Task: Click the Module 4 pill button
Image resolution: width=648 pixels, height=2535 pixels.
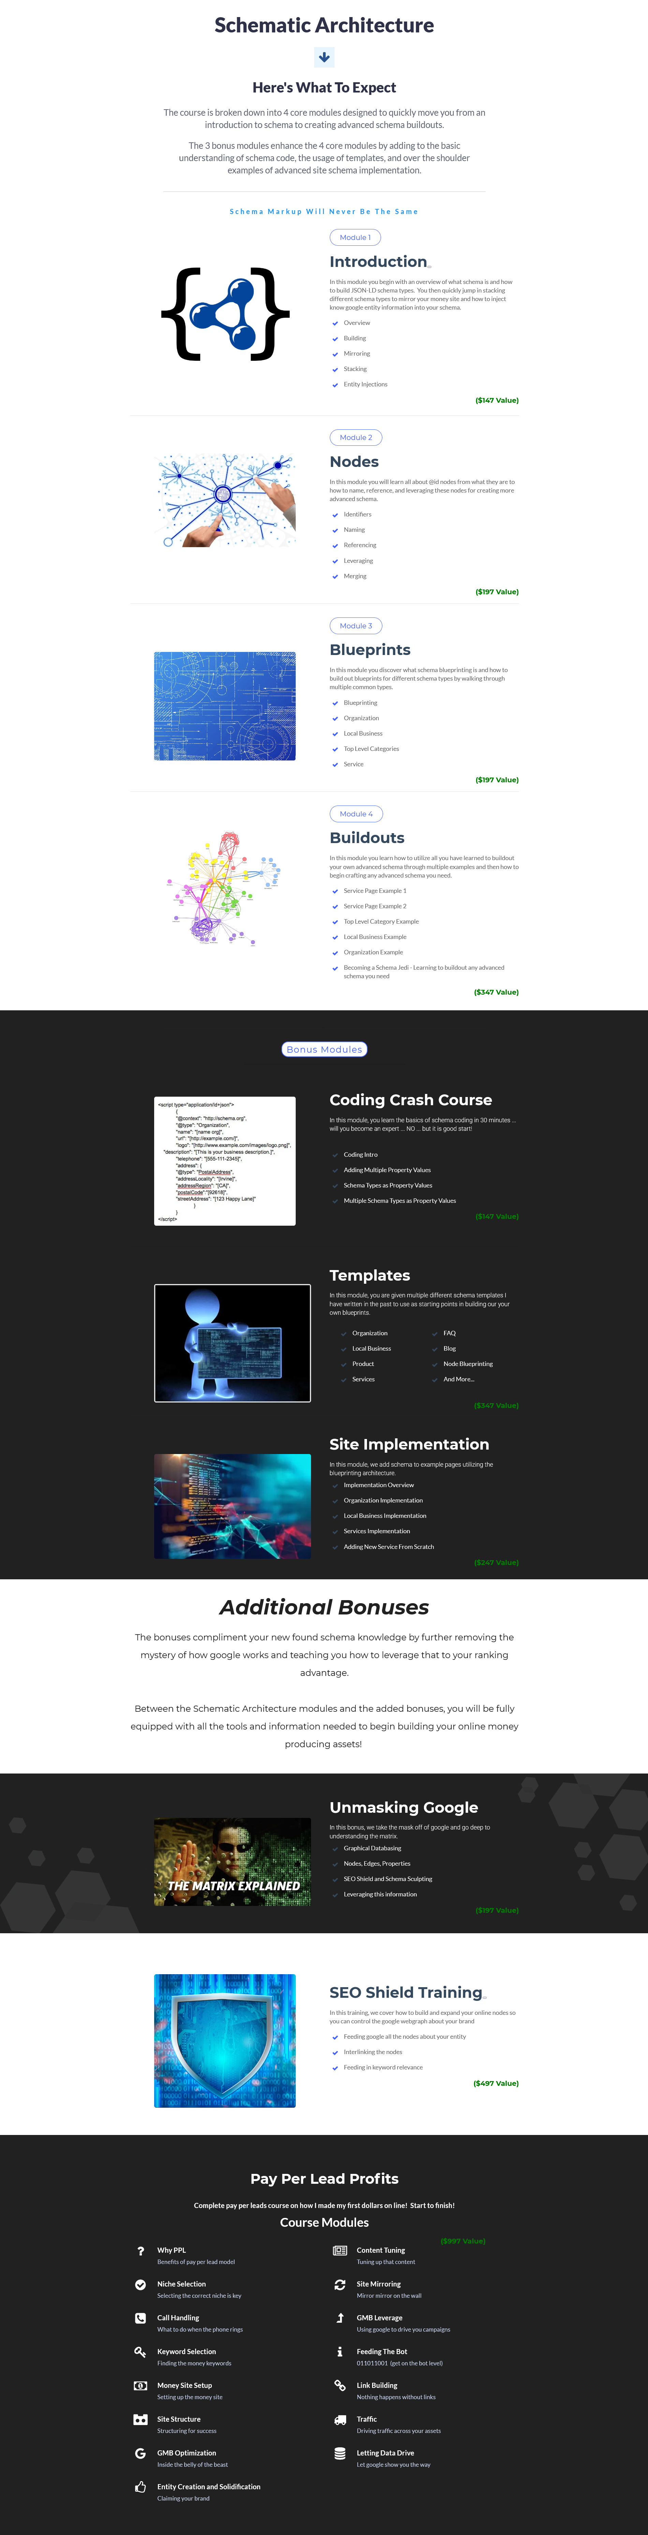Action: 356,814
